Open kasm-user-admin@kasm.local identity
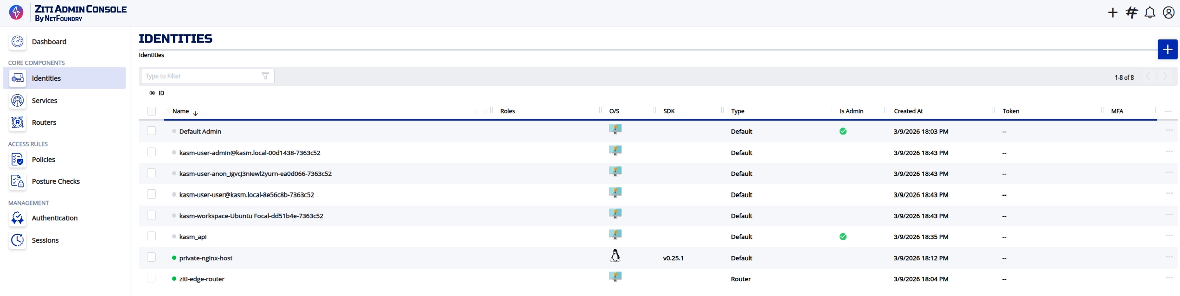This screenshot has height=296, width=1180. (x=250, y=153)
